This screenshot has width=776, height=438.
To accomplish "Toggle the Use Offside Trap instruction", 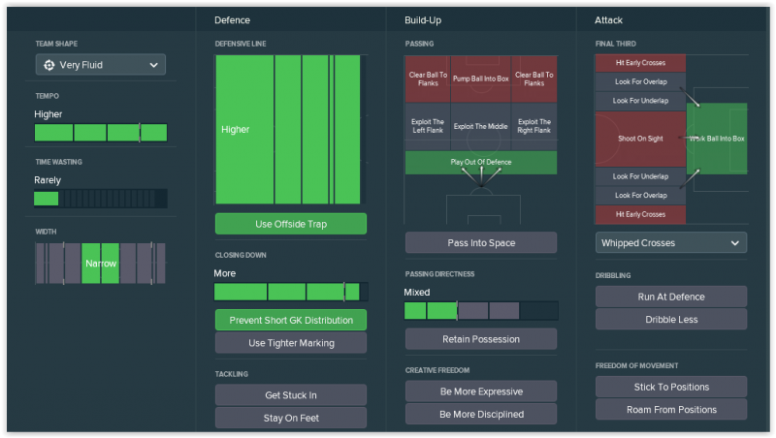I will (290, 224).
